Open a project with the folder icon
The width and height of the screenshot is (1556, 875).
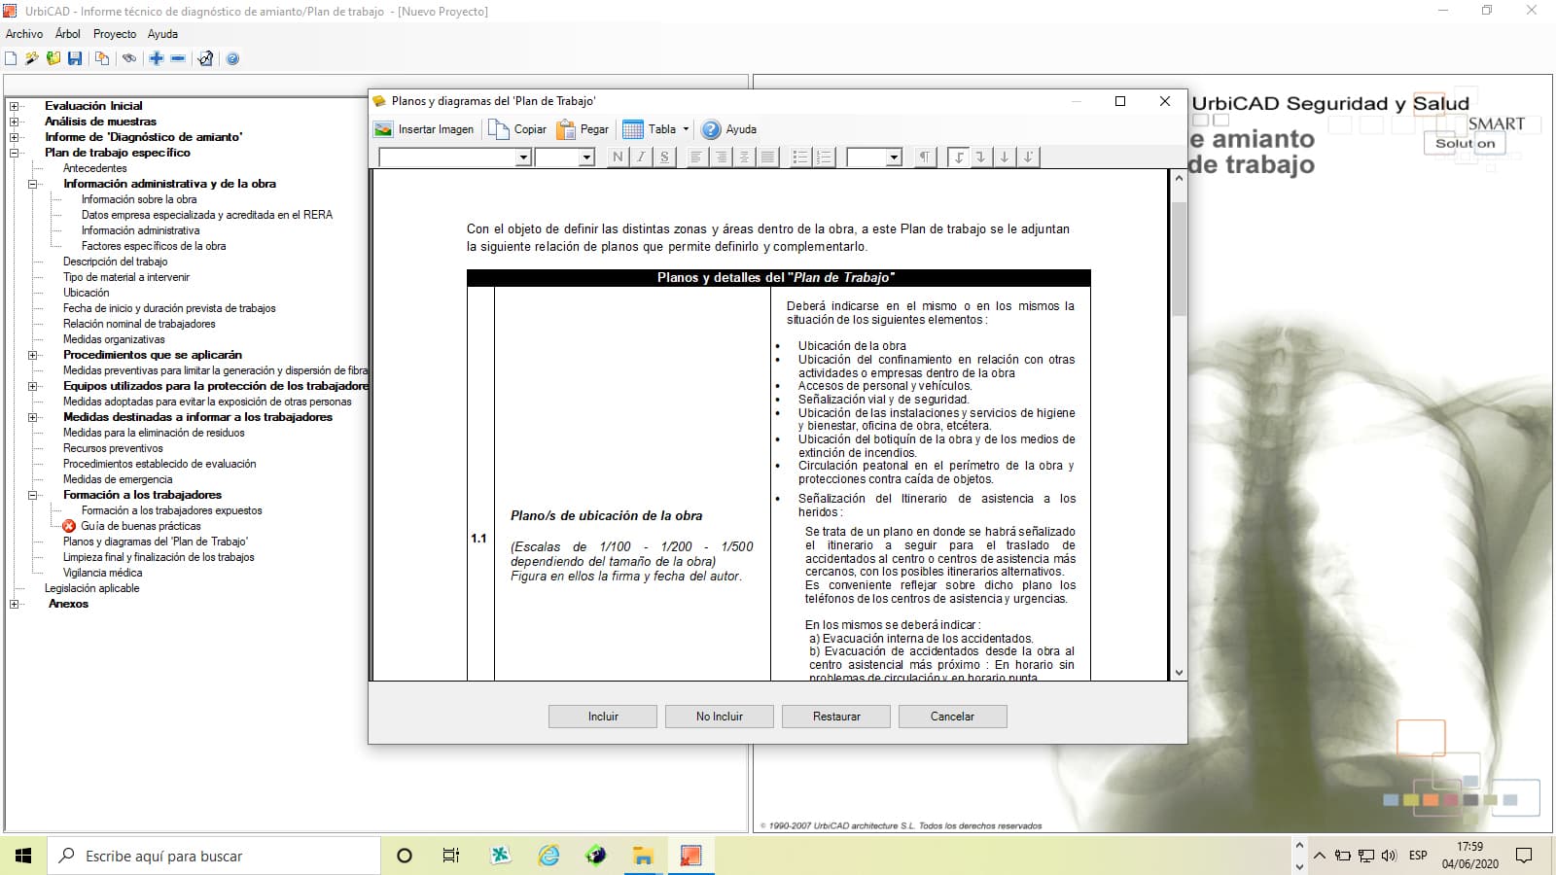[53, 59]
